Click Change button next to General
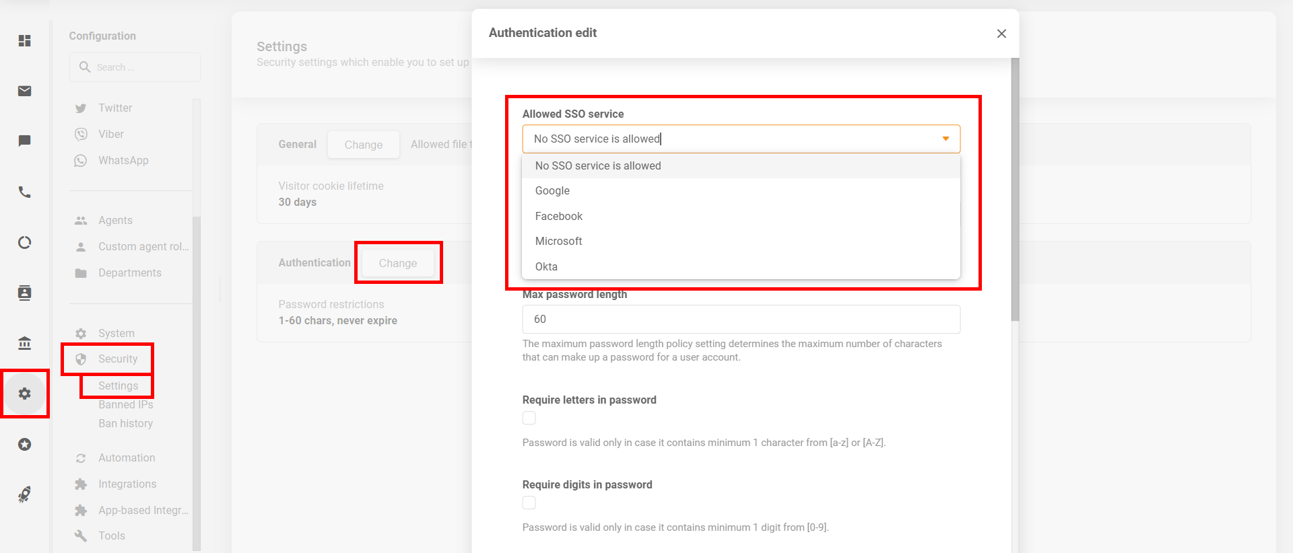The height and width of the screenshot is (553, 1293). [363, 145]
